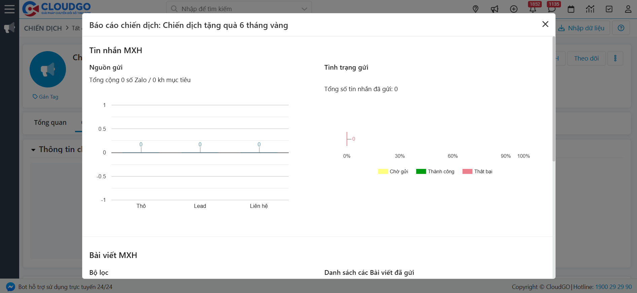Expand the search box dropdown arrow
This screenshot has height=293, width=637.
coord(304,9)
